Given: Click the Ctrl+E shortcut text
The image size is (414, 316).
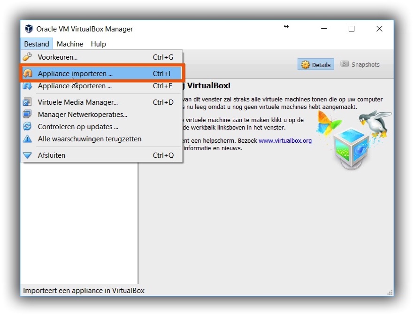Looking at the screenshot, I should 162,86.
